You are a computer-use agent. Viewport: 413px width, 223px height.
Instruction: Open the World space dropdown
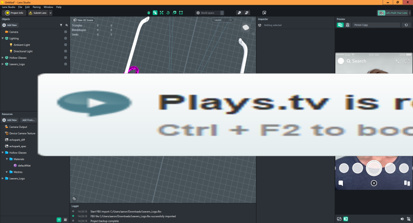(210, 13)
